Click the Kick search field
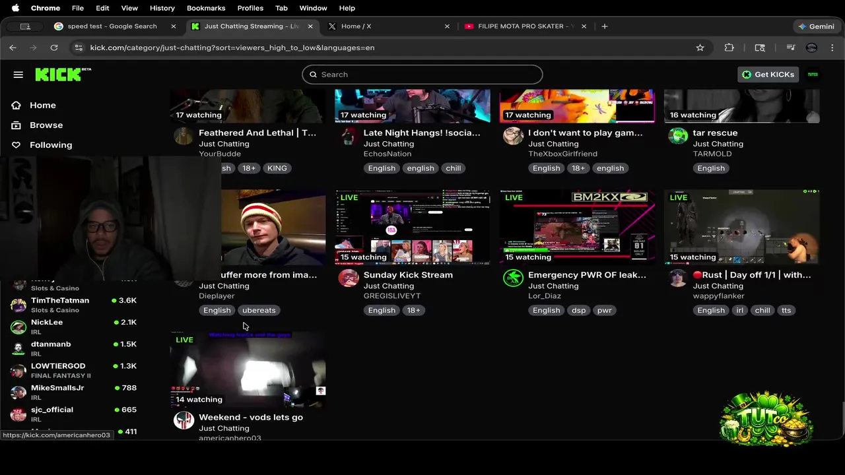This screenshot has width=845, height=475. 422,75
